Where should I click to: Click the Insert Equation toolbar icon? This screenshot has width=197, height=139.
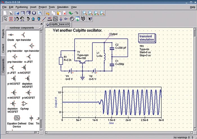[x=55, y=19]
